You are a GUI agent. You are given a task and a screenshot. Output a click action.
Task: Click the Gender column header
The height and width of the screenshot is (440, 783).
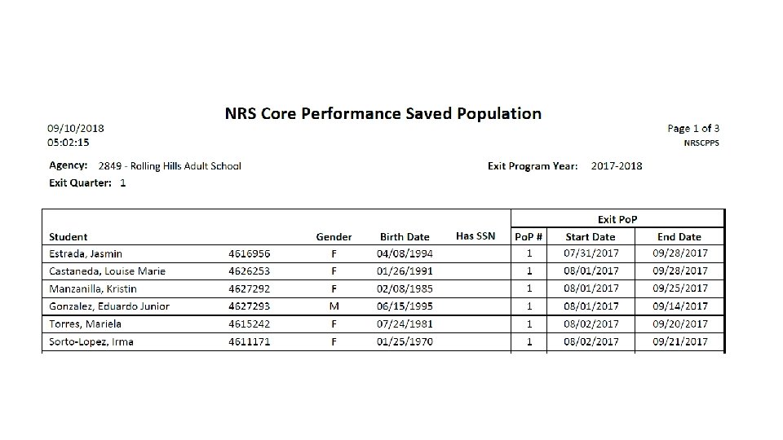pos(334,236)
